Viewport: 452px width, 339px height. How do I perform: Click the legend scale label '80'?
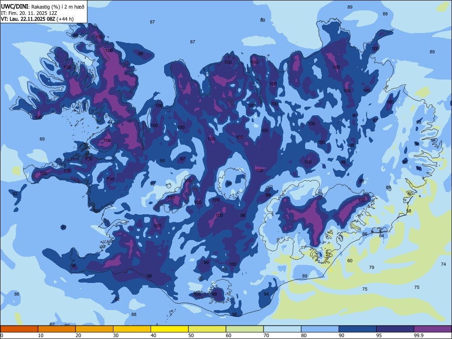coord(304,335)
